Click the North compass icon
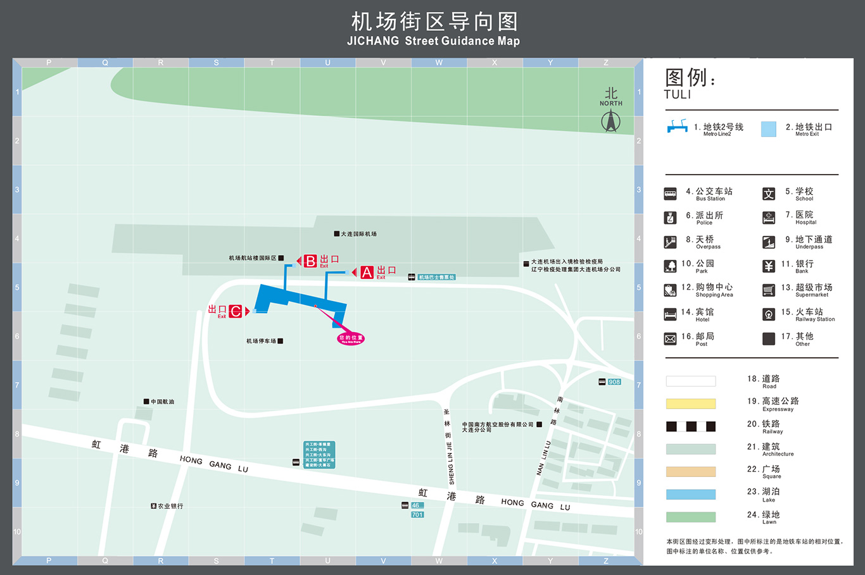 click(610, 120)
